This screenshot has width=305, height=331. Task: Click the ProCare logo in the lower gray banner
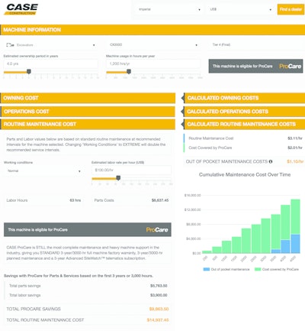157,230
